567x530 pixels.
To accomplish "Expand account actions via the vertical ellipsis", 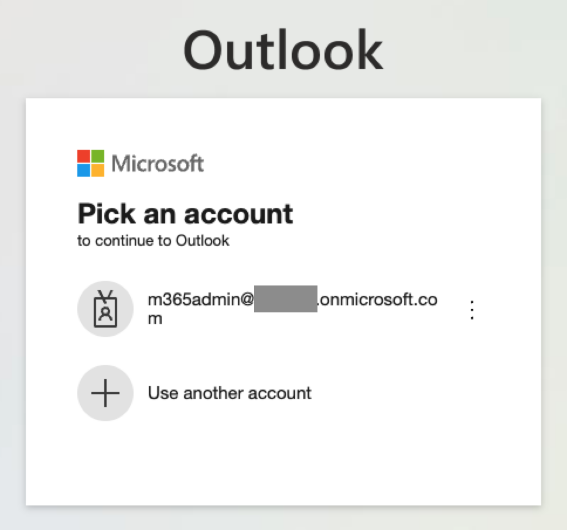I will (472, 309).
